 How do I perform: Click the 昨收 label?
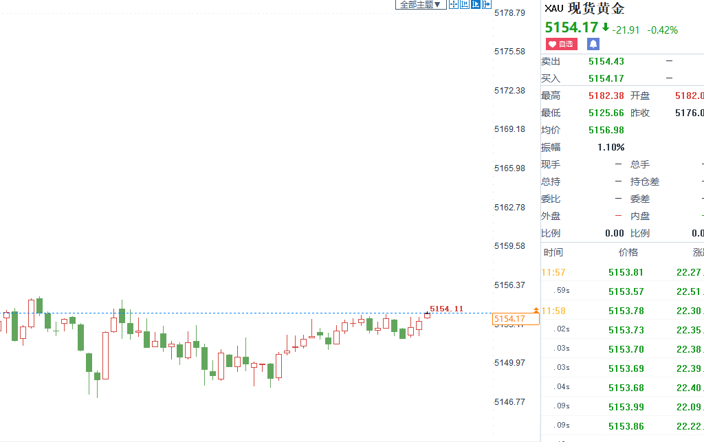640,113
